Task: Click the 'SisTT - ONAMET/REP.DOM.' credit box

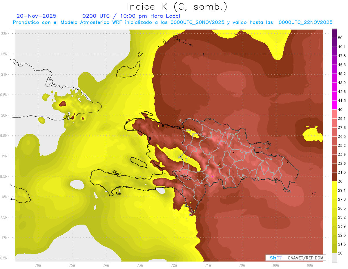Action: pyautogui.click(x=296, y=258)
